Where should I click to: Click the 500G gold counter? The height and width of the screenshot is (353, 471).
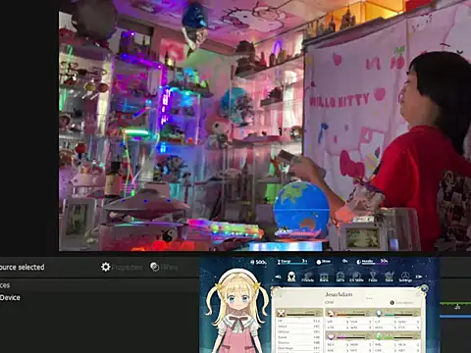[258, 262]
